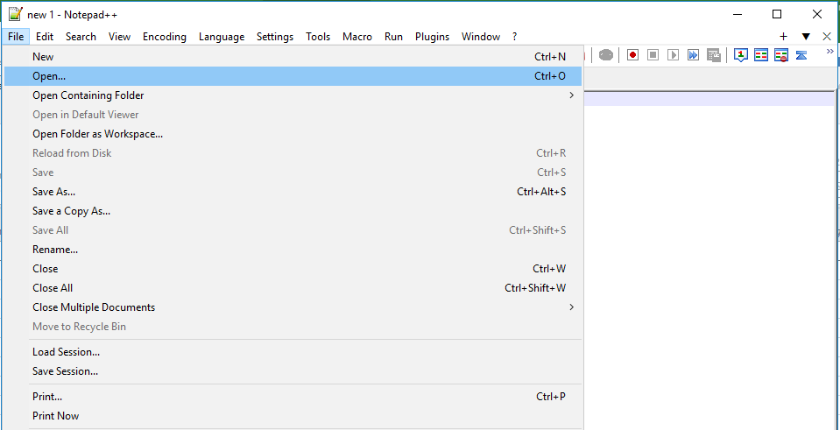The height and width of the screenshot is (430, 840).
Task: Click the Save Recorded Macro icon
Action: point(714,55)
